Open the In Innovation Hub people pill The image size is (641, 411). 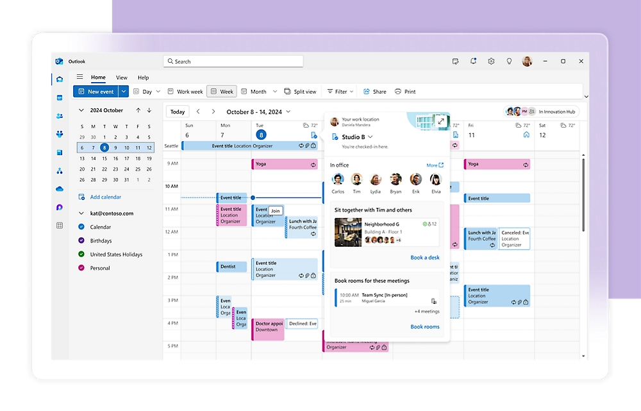(x=541, y=112)
